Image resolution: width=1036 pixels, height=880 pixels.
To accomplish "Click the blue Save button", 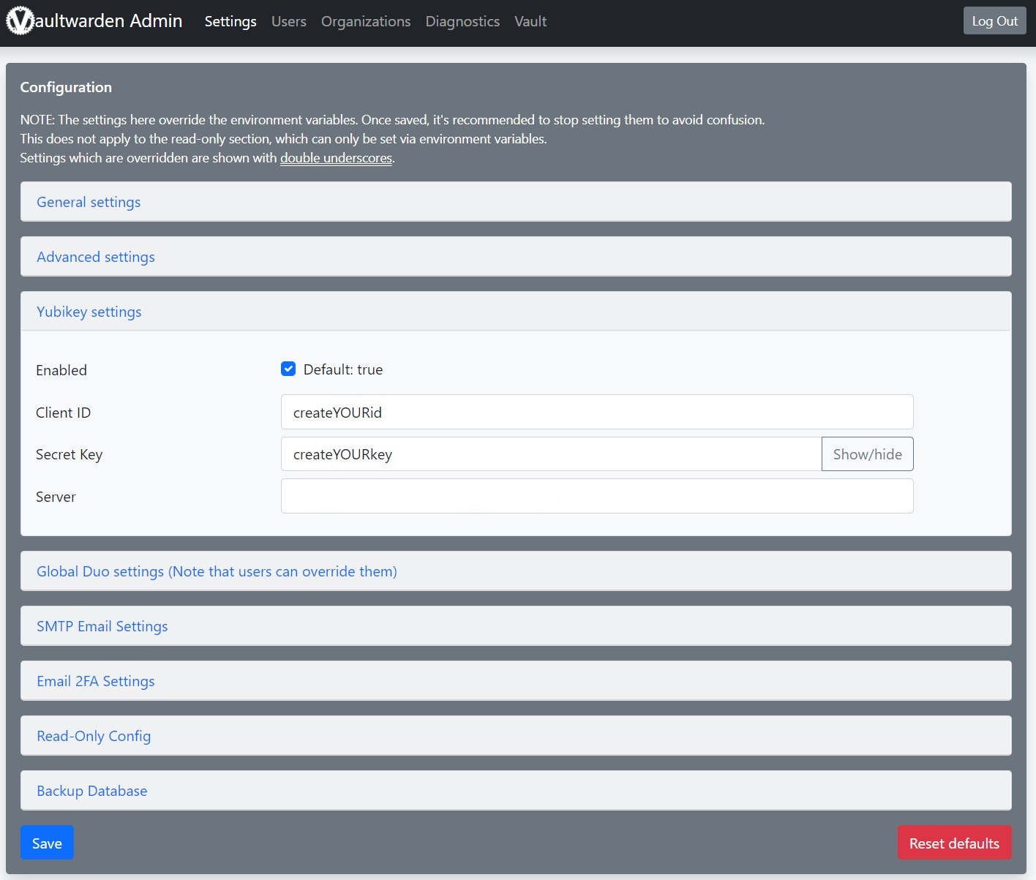I will tap(47, 843).
